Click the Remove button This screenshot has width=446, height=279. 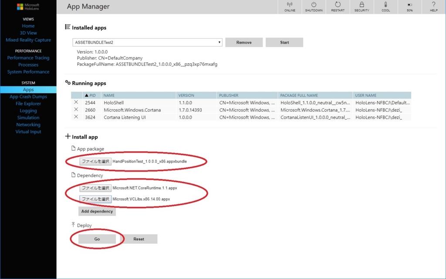244,42
